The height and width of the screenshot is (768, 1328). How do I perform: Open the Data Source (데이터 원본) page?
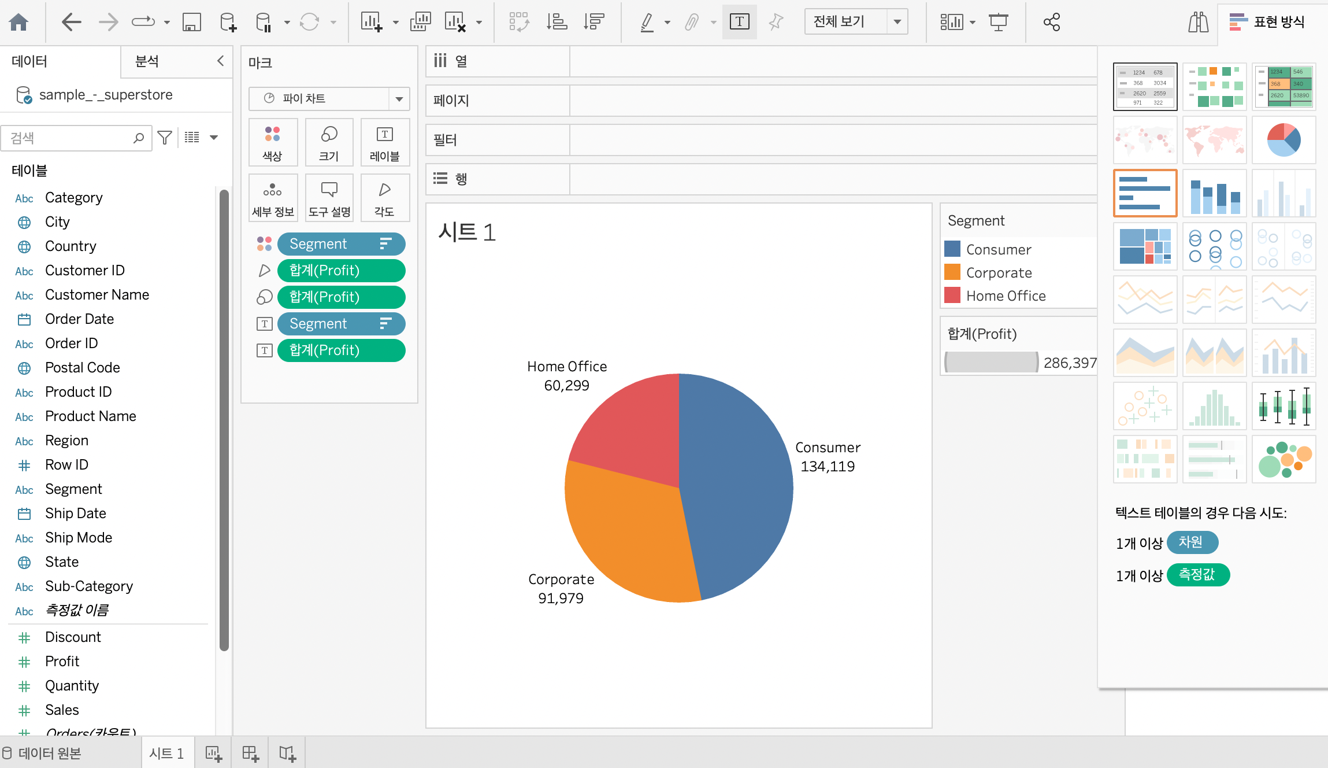43,753
